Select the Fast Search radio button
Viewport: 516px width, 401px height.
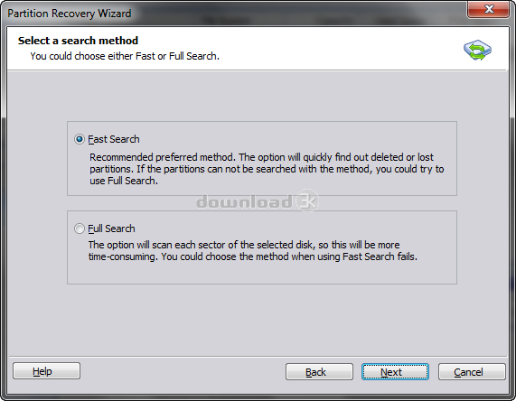(x=80, y=139)
